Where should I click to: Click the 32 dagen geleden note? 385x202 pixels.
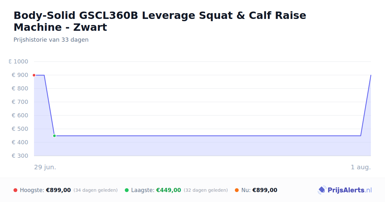click(x=206, y=190)
